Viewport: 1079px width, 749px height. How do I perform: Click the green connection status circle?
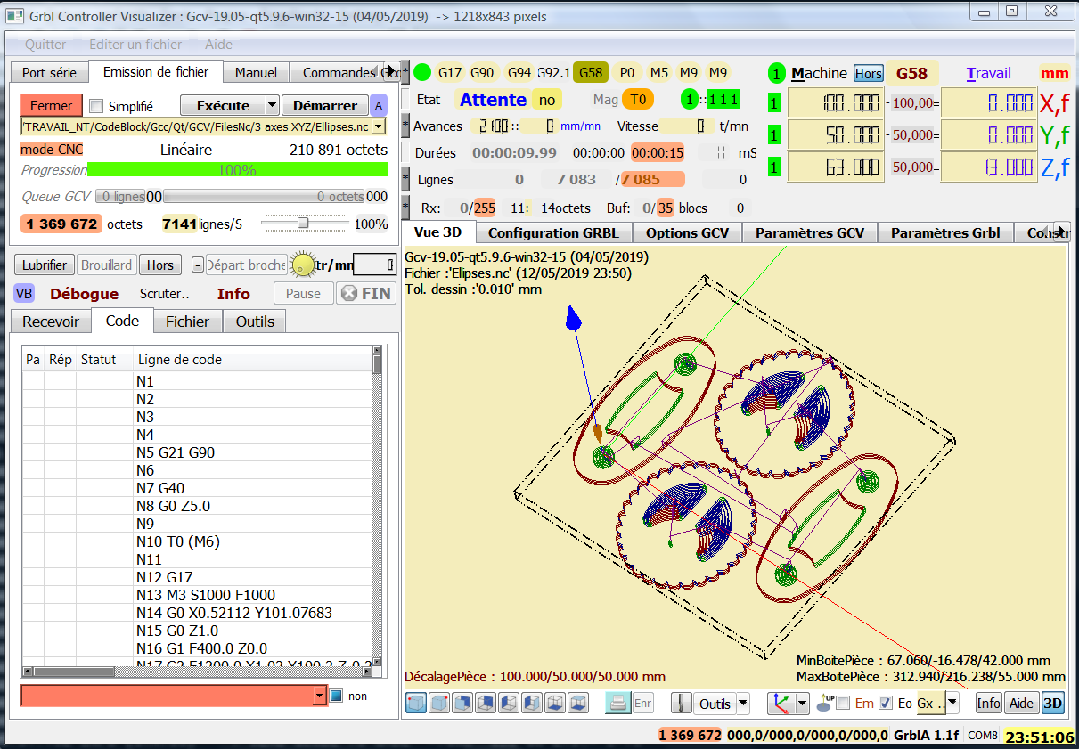(x=422, y=73)
